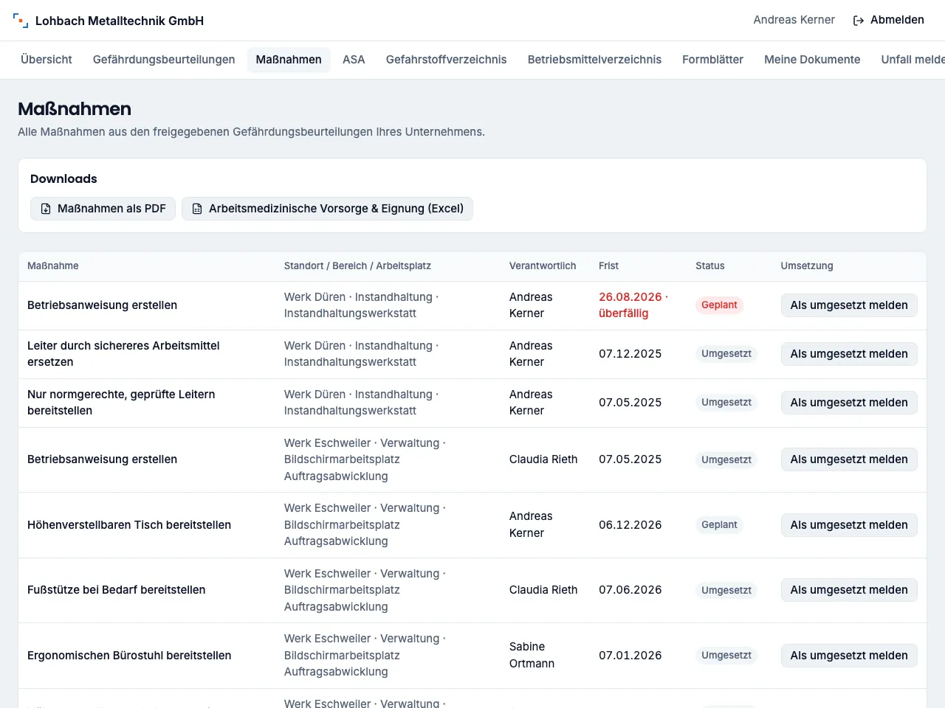
Task: Mark overdue Betriebsanweisung erstellen as umgesetzt
Action: click(x=849, y=305)
